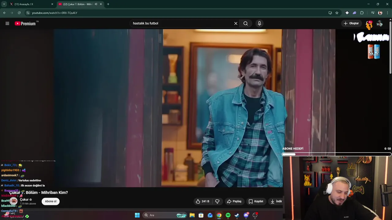Subscribe with the 'Abone ol' button
The image size is (392, 220).
click(51, 201)
